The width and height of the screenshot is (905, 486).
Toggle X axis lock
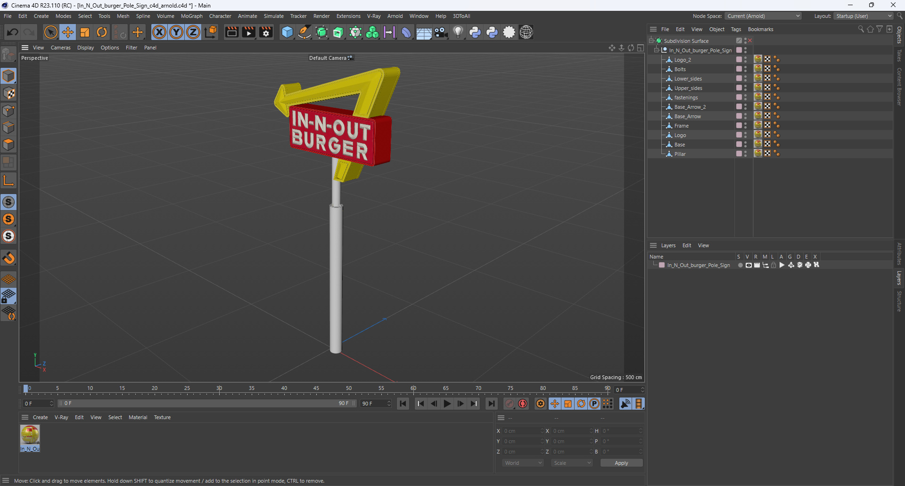click(x=159, y=32)
